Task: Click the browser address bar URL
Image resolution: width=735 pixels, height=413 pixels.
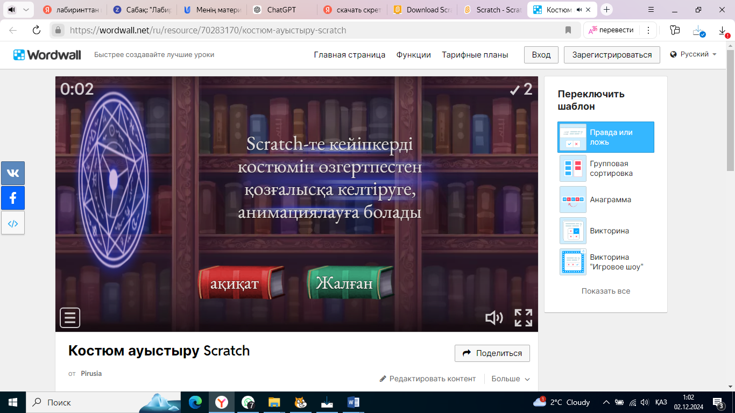Action: click(208, 30)
